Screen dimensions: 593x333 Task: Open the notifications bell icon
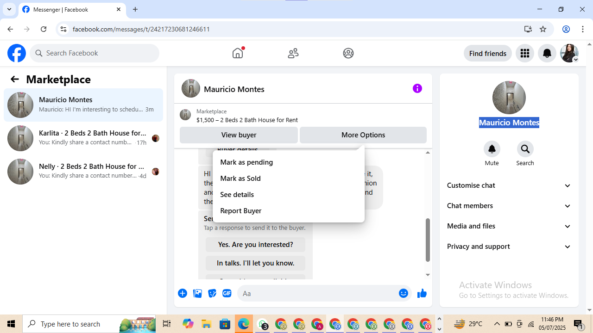pos(547,53)
